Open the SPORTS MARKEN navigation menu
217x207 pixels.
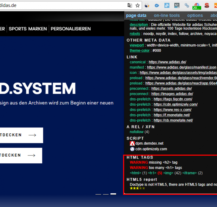28,29
